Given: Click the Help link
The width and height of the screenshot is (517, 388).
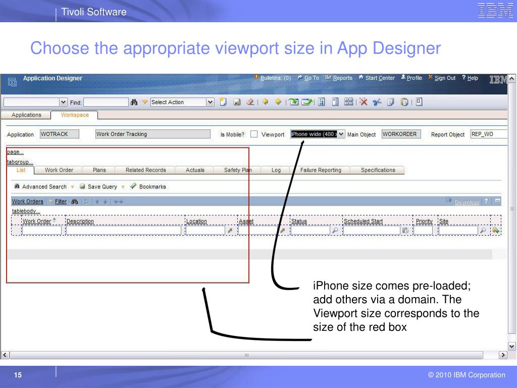Looking at the screenshot, I should 473,78.
